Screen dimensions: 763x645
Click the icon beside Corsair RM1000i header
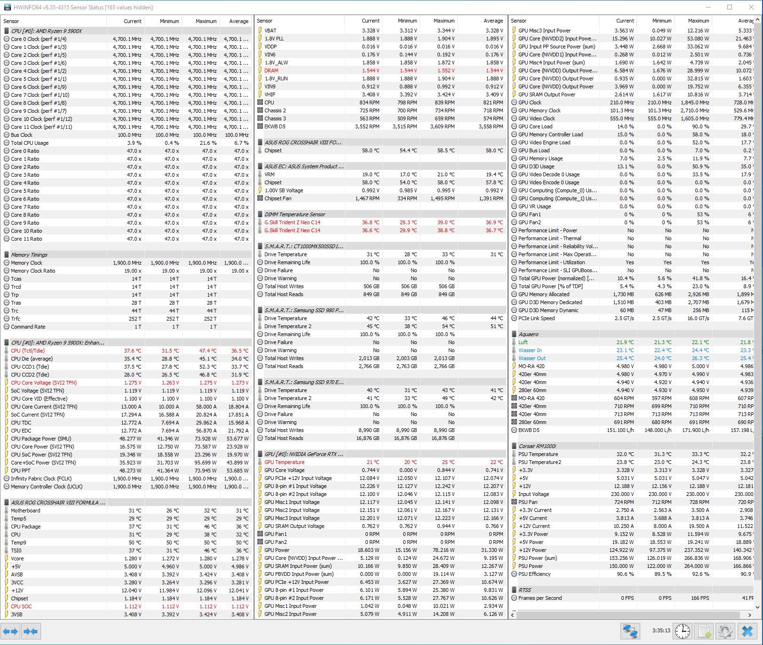[514, 446]
